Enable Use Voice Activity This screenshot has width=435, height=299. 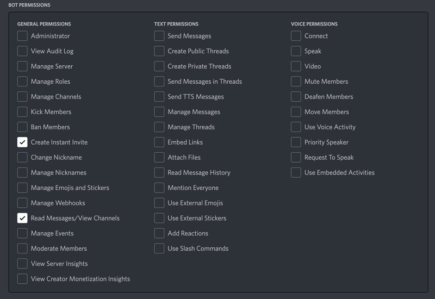pos(296,127)
